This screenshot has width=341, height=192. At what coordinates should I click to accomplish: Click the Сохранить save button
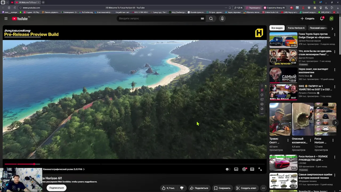(x=222, y=188)
